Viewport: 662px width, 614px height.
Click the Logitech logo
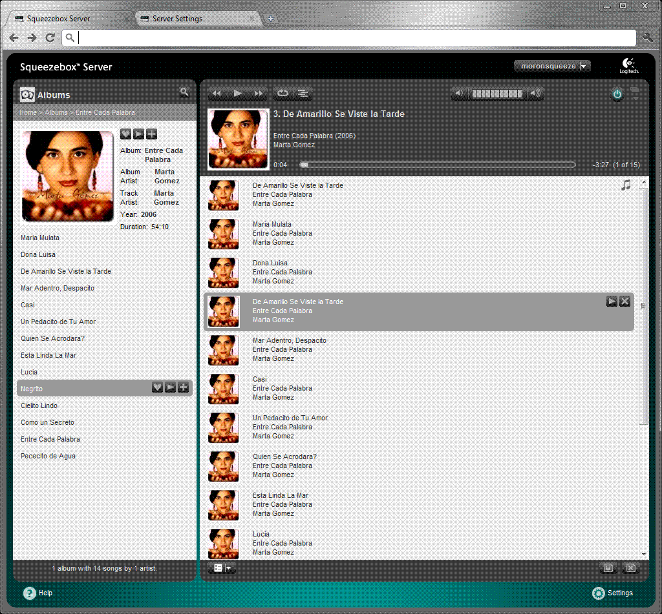pyautogui.click(x=628, y=66)
